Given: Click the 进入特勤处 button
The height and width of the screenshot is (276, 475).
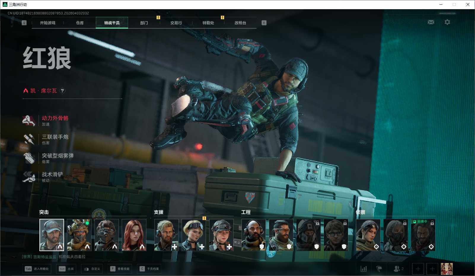Looking at the screenshot, I should click(37, 269).
